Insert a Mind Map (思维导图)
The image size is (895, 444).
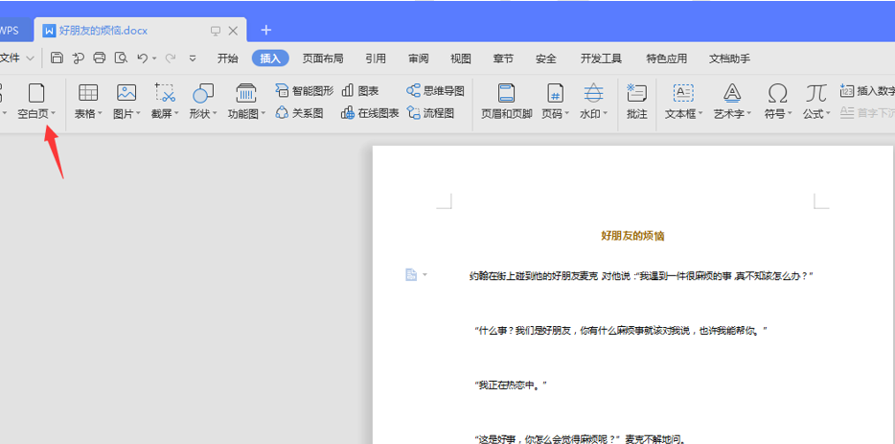pos(435,91)
